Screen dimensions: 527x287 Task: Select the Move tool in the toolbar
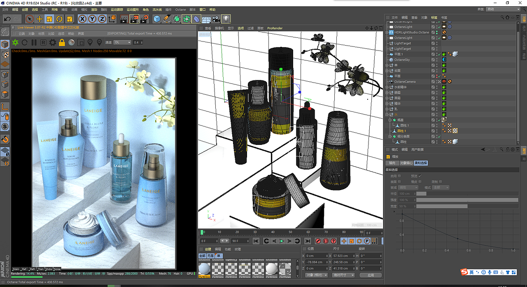click(x=39, y=19)
